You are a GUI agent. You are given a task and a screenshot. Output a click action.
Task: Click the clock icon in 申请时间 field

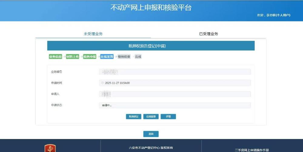[x=102, y=83]
